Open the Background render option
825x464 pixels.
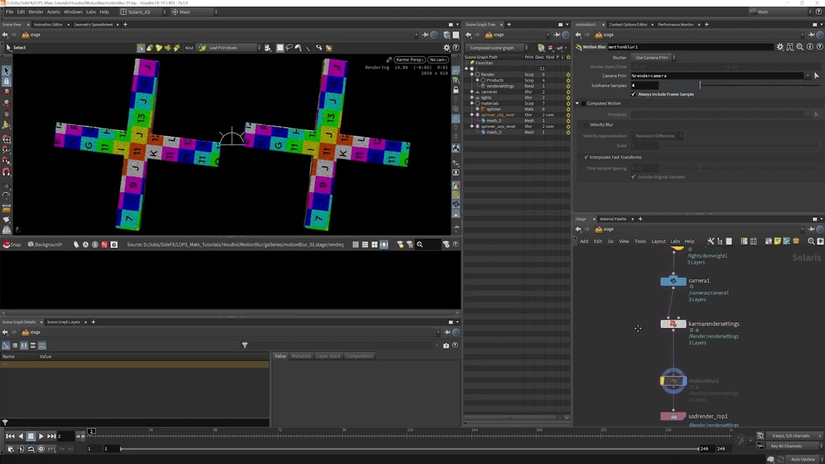[x=45, y=245]
